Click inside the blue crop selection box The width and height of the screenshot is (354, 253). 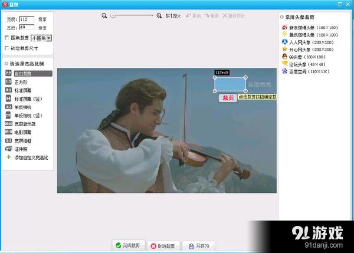click(230, 84)
